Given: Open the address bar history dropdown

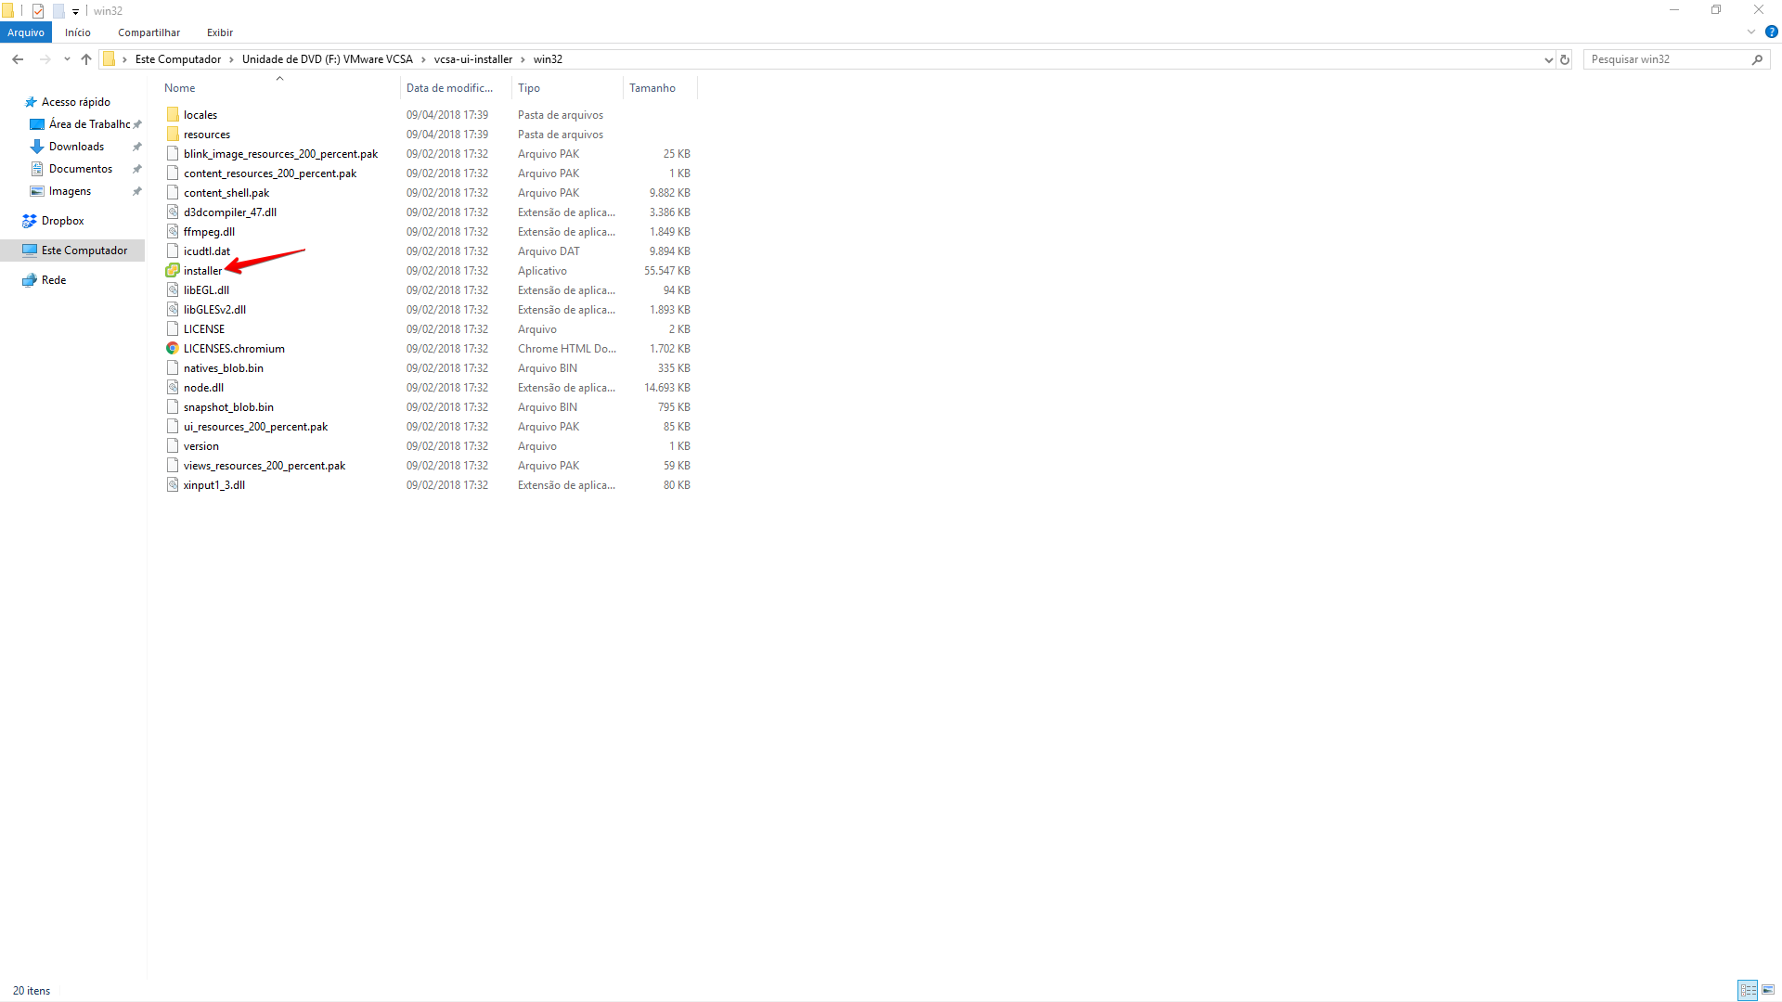Looking at the screenshot, I should pos(1548,59).
